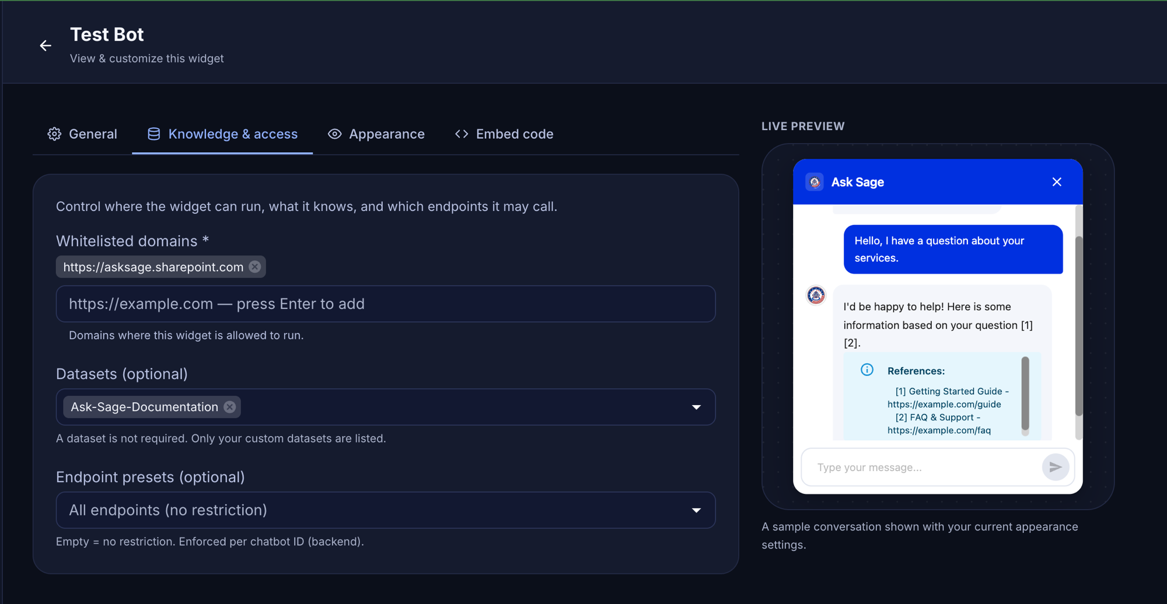Focus the whitelisted domain input field
The height and width of the screenshot is (604, 1167).
click(x=386, y=304)
